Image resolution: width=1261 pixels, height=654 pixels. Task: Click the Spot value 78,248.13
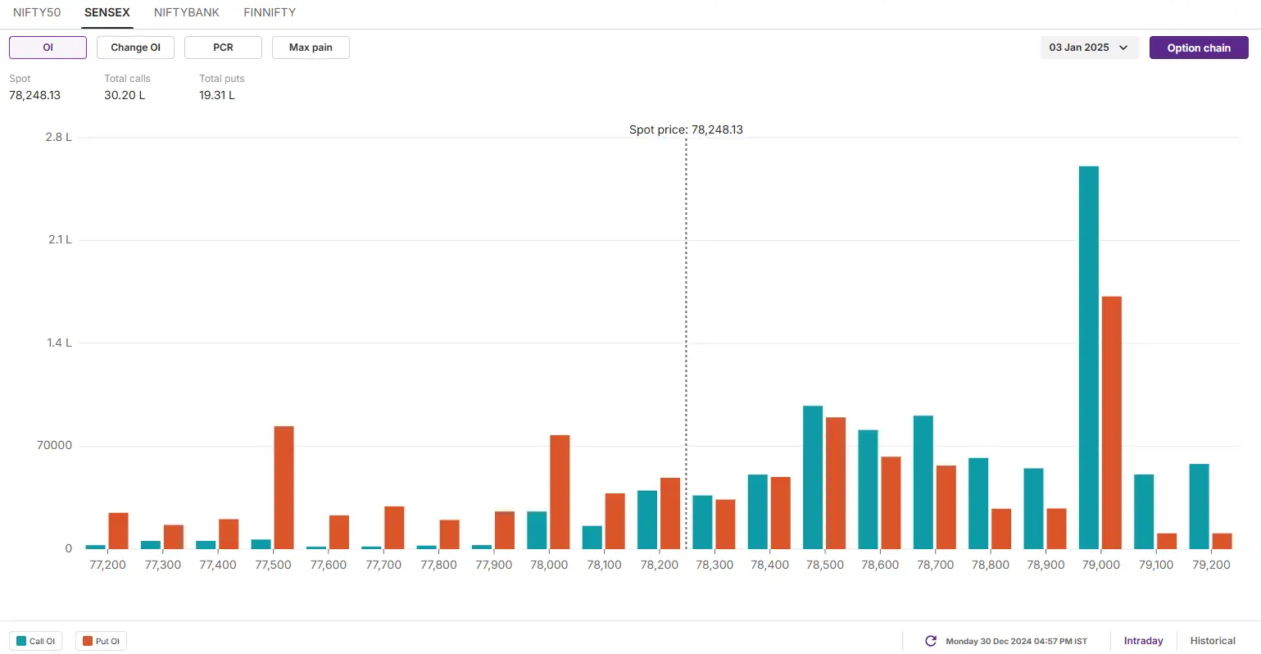34,95
